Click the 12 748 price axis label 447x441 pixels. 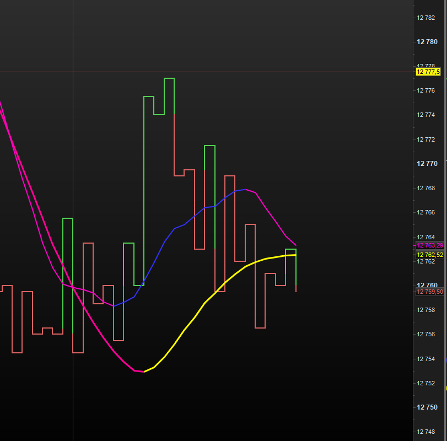tap(426, 432)
